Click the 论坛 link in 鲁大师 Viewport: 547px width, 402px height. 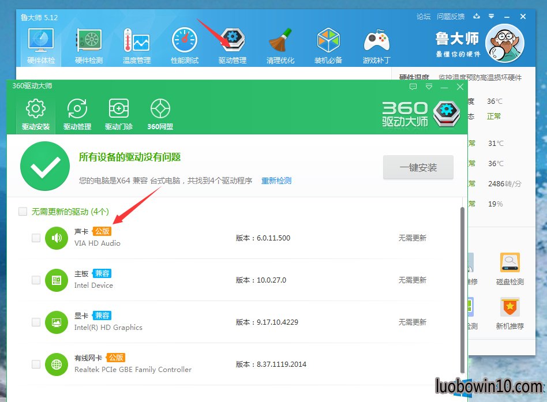pyautogui.click(x=423, y=16)
